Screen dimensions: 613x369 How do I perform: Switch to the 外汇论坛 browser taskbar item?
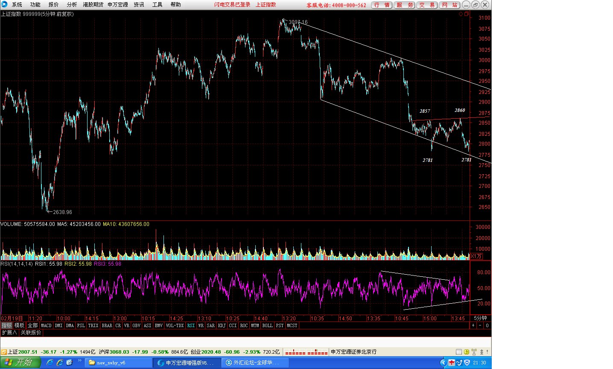255,363
